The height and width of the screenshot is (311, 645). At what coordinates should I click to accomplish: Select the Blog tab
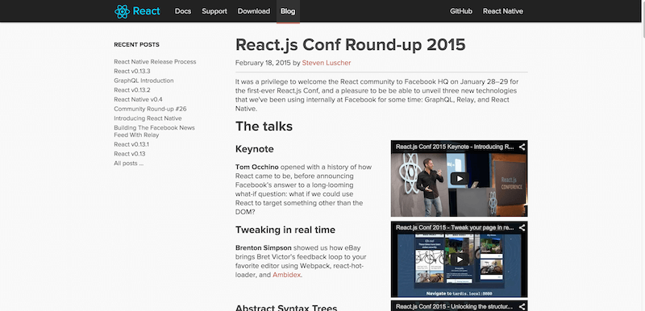coord(288,11)
